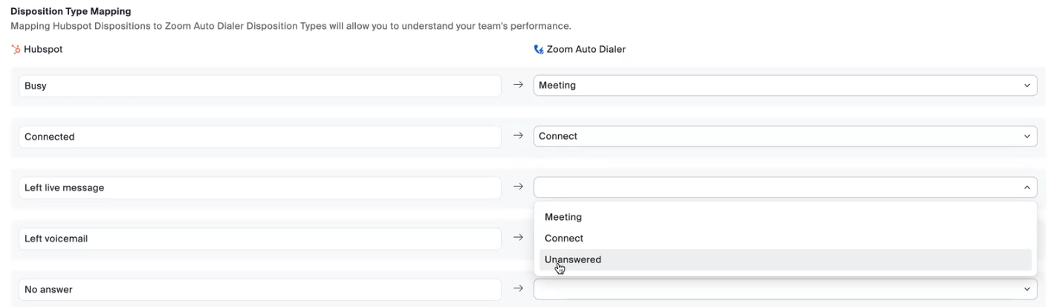Viewport: 1047px width, 307px height.
Task: Click the Left voicemail disposition field
Action: coord(259,239)
